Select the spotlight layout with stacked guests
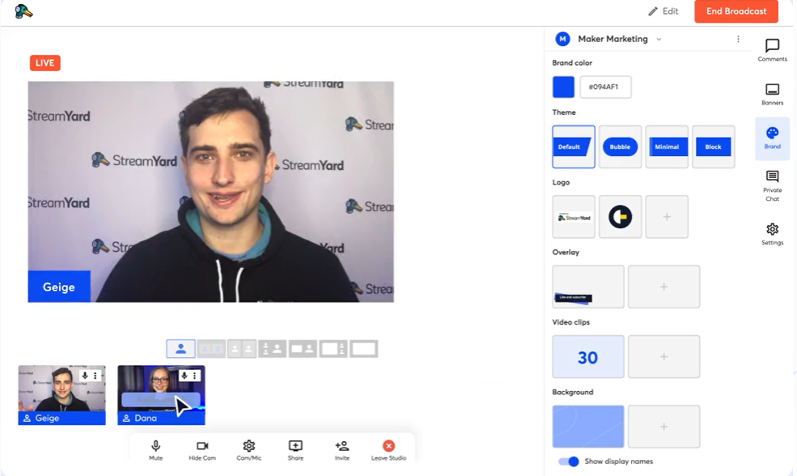The width and height of the screenshot is (797, 476). 272,349
